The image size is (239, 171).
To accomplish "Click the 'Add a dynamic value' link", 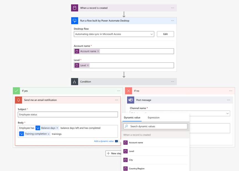I will 104,141.
